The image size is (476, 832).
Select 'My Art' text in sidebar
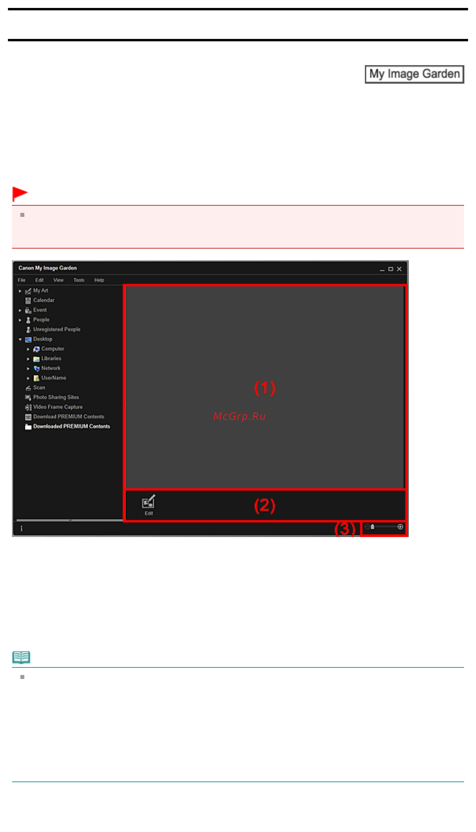40,290
